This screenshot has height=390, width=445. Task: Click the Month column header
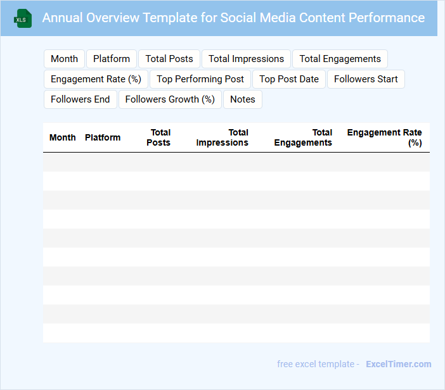(x=63, y=137)
